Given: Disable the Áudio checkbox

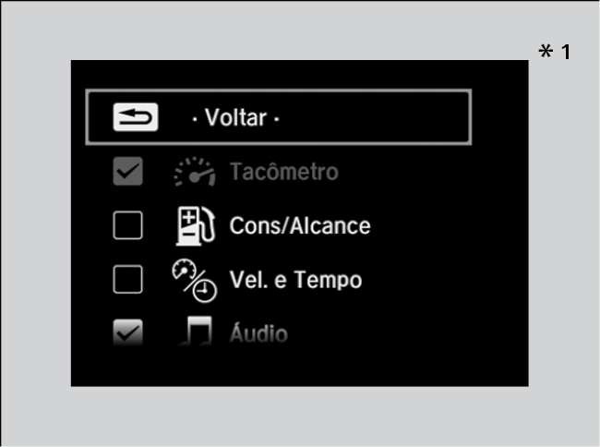Looking at the screenshot, I should tap(127, 332).
